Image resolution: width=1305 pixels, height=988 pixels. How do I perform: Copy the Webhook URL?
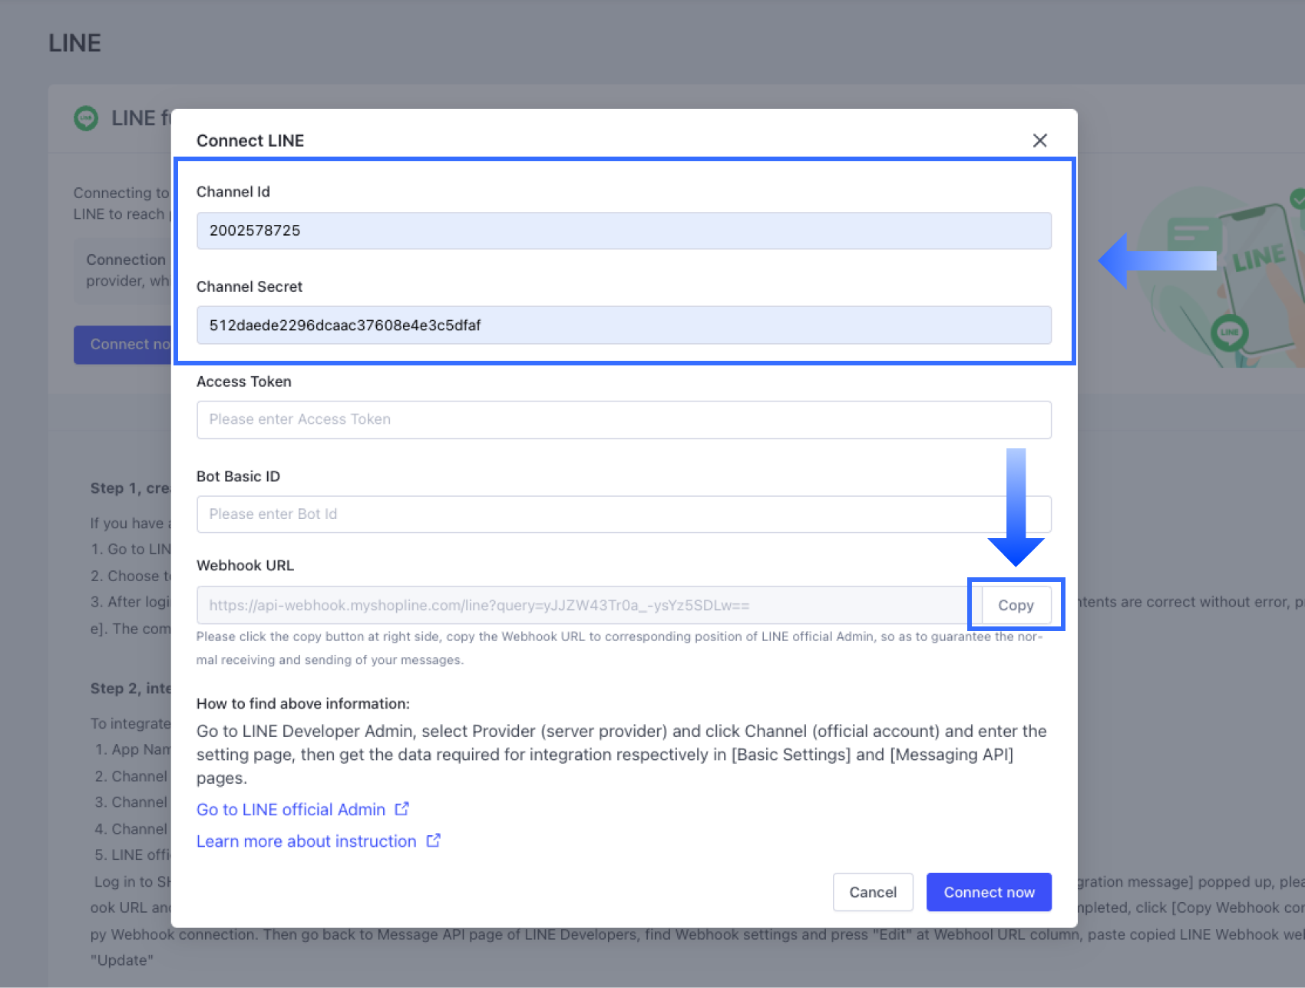pyautogui.click(x=1015, y=605)
